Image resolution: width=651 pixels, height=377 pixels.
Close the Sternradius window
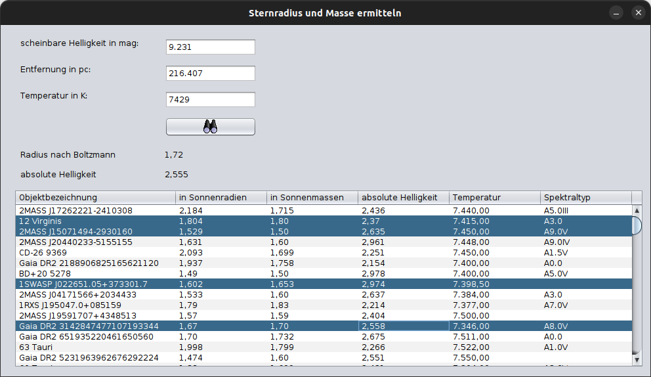(638, 12)
